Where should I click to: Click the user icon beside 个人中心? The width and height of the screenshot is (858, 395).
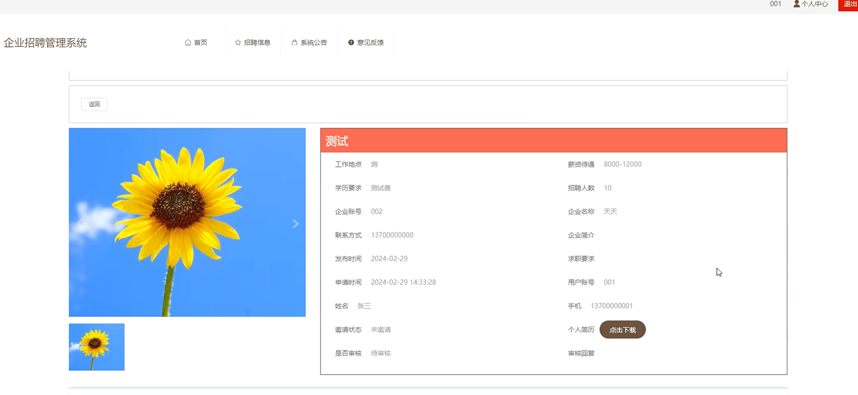pyautogui.click(x=796, y=4)
